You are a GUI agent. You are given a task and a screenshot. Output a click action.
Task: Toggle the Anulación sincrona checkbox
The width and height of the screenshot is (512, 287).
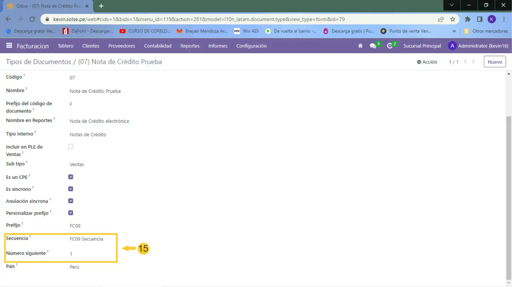point(71,201)
